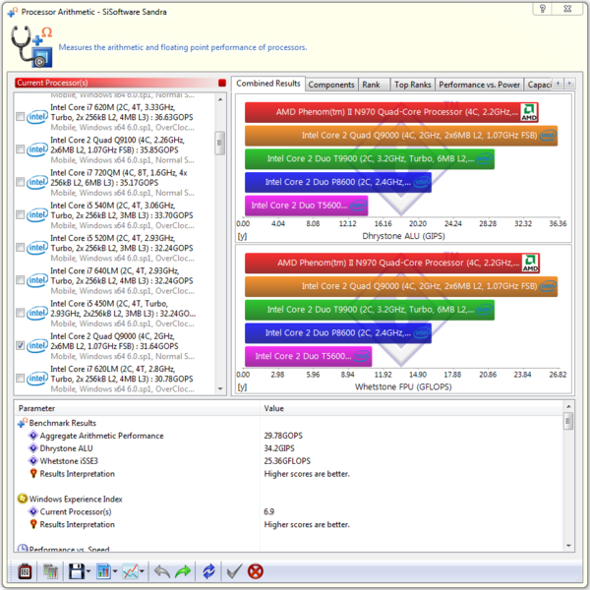Toggle the Intel Core i7 640LM checkbox
The width and height of the screenshot is (590, 590).
point(21,280)
